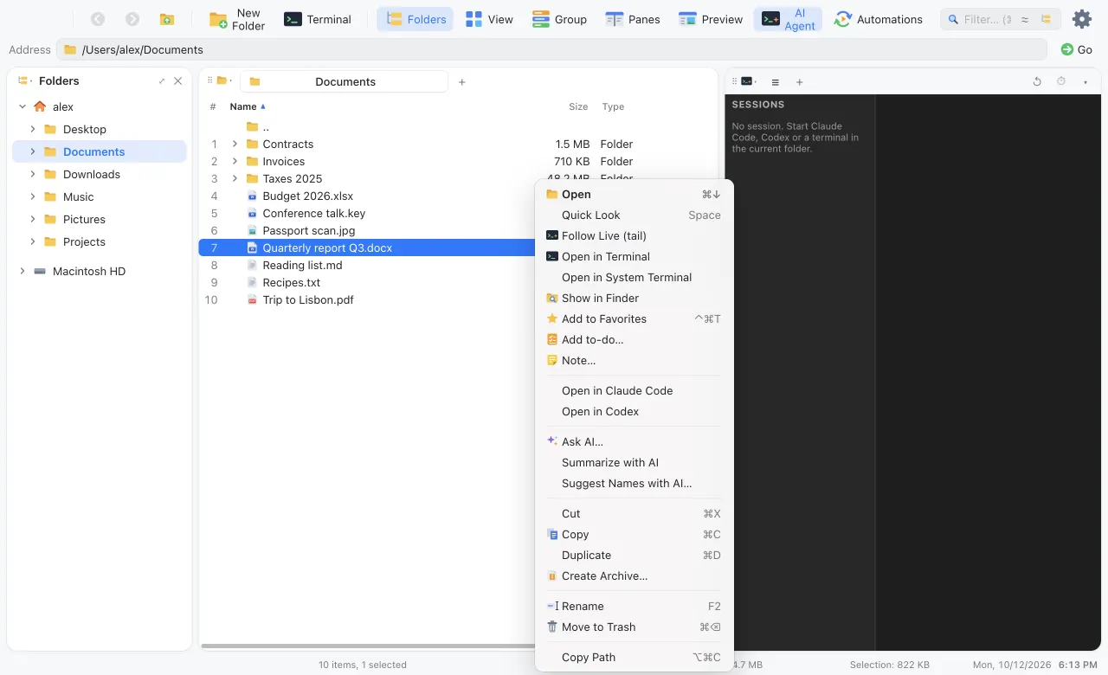Viewport: 1108px width, 675px height.
Task: Expand the Contracts folder row
Action: (235, 144)
